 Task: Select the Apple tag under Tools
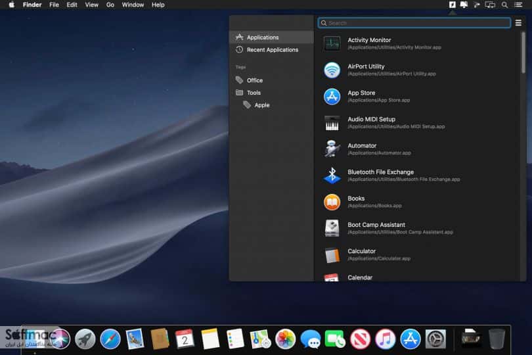(271, 105)
